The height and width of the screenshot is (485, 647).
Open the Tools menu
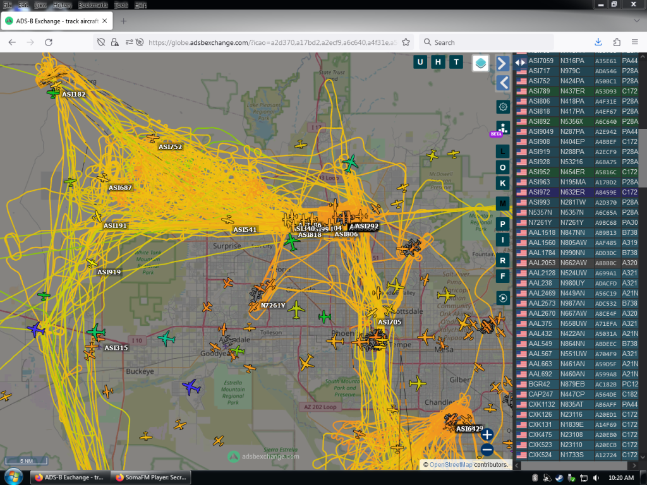(x=121, y=5)
